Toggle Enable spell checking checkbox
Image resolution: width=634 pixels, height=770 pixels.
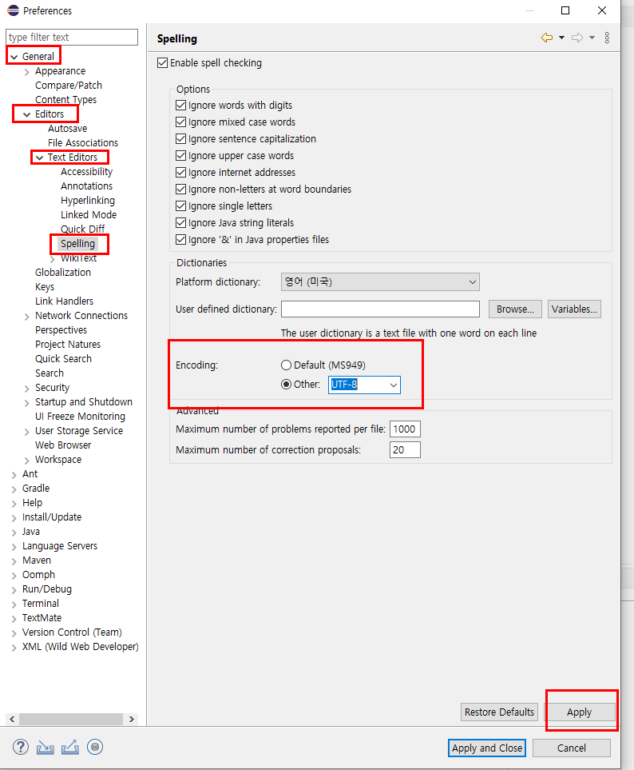(162, 63)
